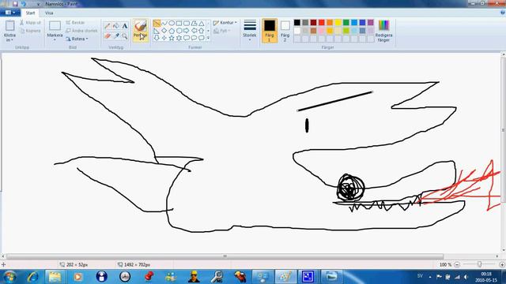The width and height of the screenshot is (506, 284).
Task: Open the Paint help icon
Action: 502,13
